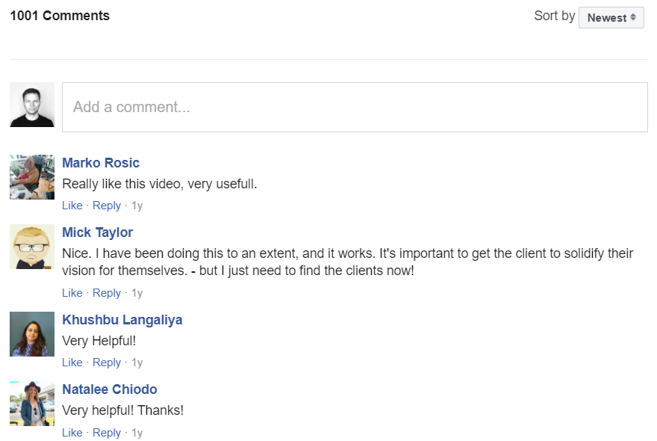This screenshot has height=441, width=657.
Task: Go to Natalee Chiodo's profile name
Action: click(110, 389)
